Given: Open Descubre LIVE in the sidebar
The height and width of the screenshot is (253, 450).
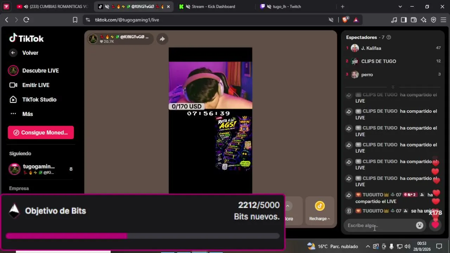Looking at the screenshot, I should click(33, 71).
